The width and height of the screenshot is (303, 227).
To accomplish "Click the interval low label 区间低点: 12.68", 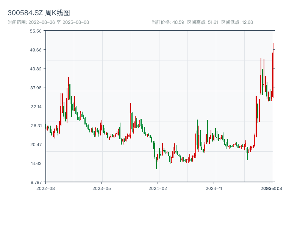I will coord(237,22).
